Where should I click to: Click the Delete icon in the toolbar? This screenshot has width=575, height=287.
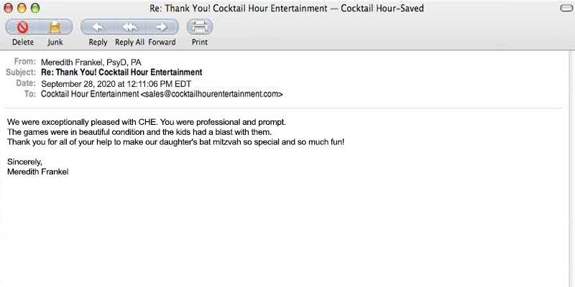pyautogui.click(x=22, y=28)
